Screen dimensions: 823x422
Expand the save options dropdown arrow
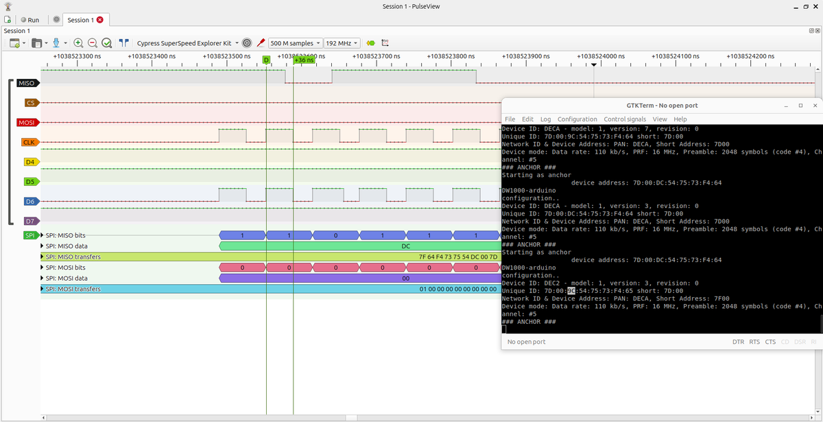[x=46, y=43]
